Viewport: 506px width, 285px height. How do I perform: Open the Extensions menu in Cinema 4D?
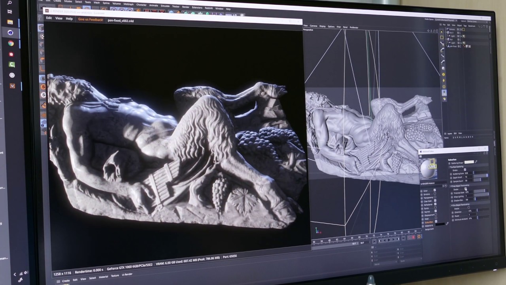click(197, 8)
